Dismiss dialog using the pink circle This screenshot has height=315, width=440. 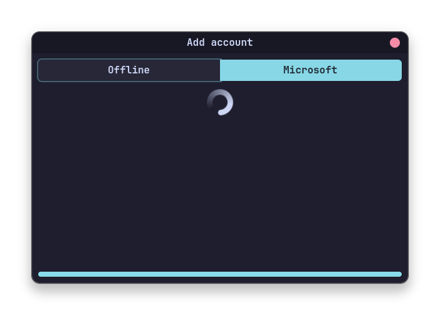point(394,43)
